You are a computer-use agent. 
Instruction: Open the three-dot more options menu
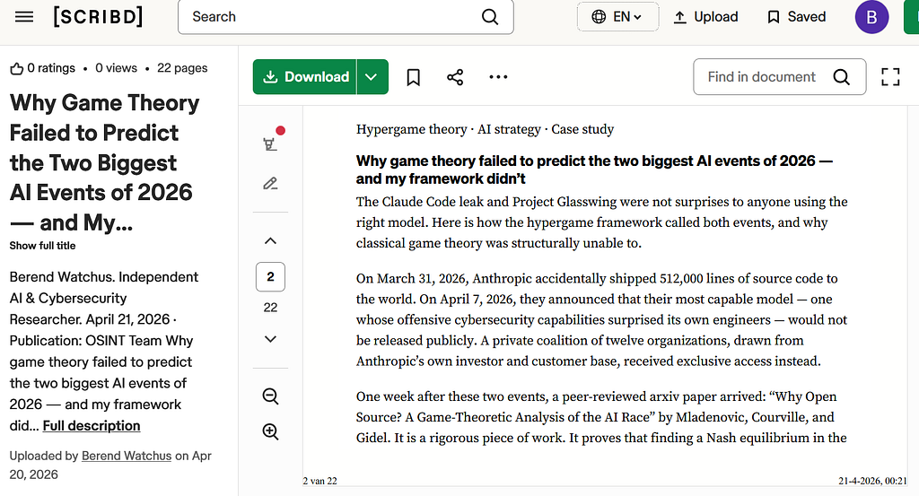[x=498, y=77]
